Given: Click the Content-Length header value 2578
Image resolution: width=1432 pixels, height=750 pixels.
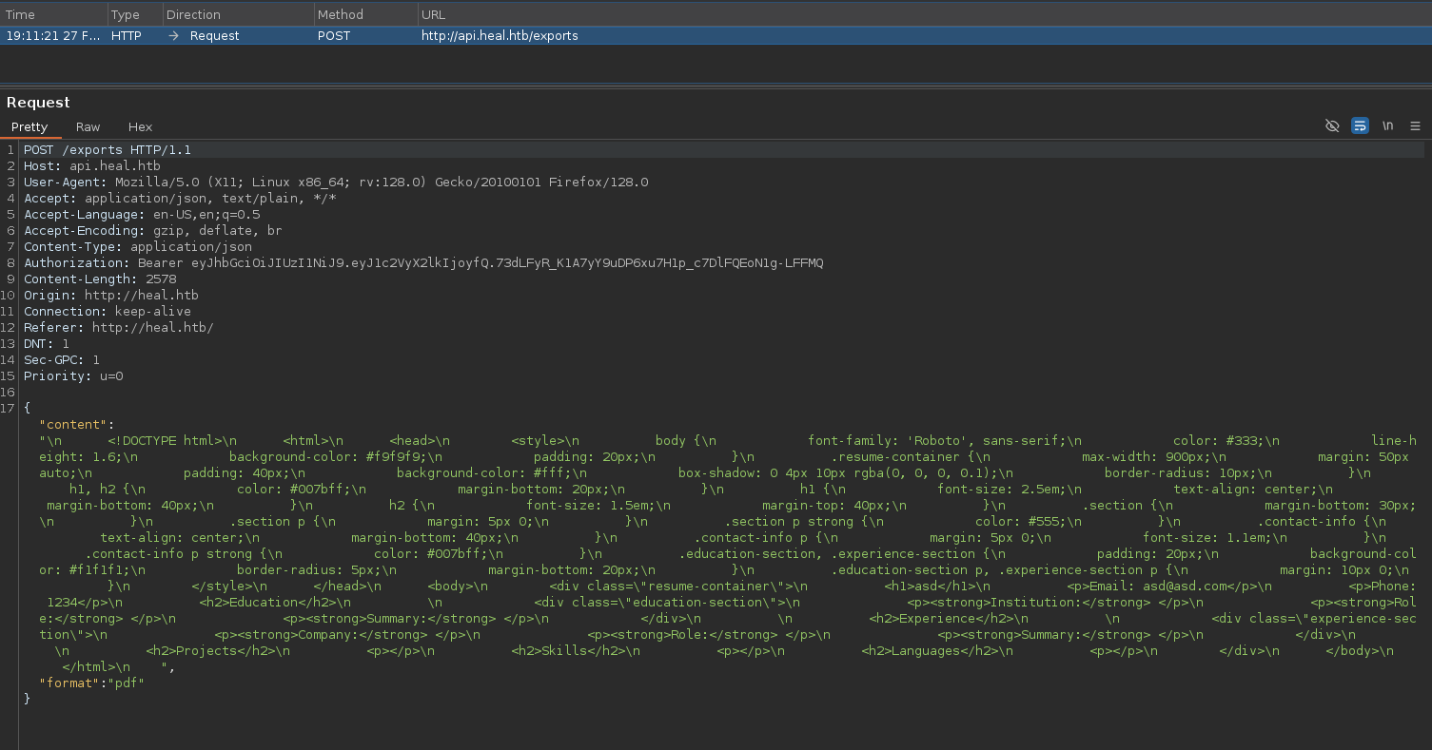Looking at the screenshot, I should tap(161, 279).
